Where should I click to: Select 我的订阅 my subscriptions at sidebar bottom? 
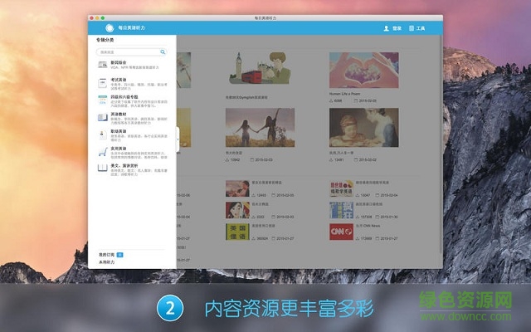pos(107,255)
